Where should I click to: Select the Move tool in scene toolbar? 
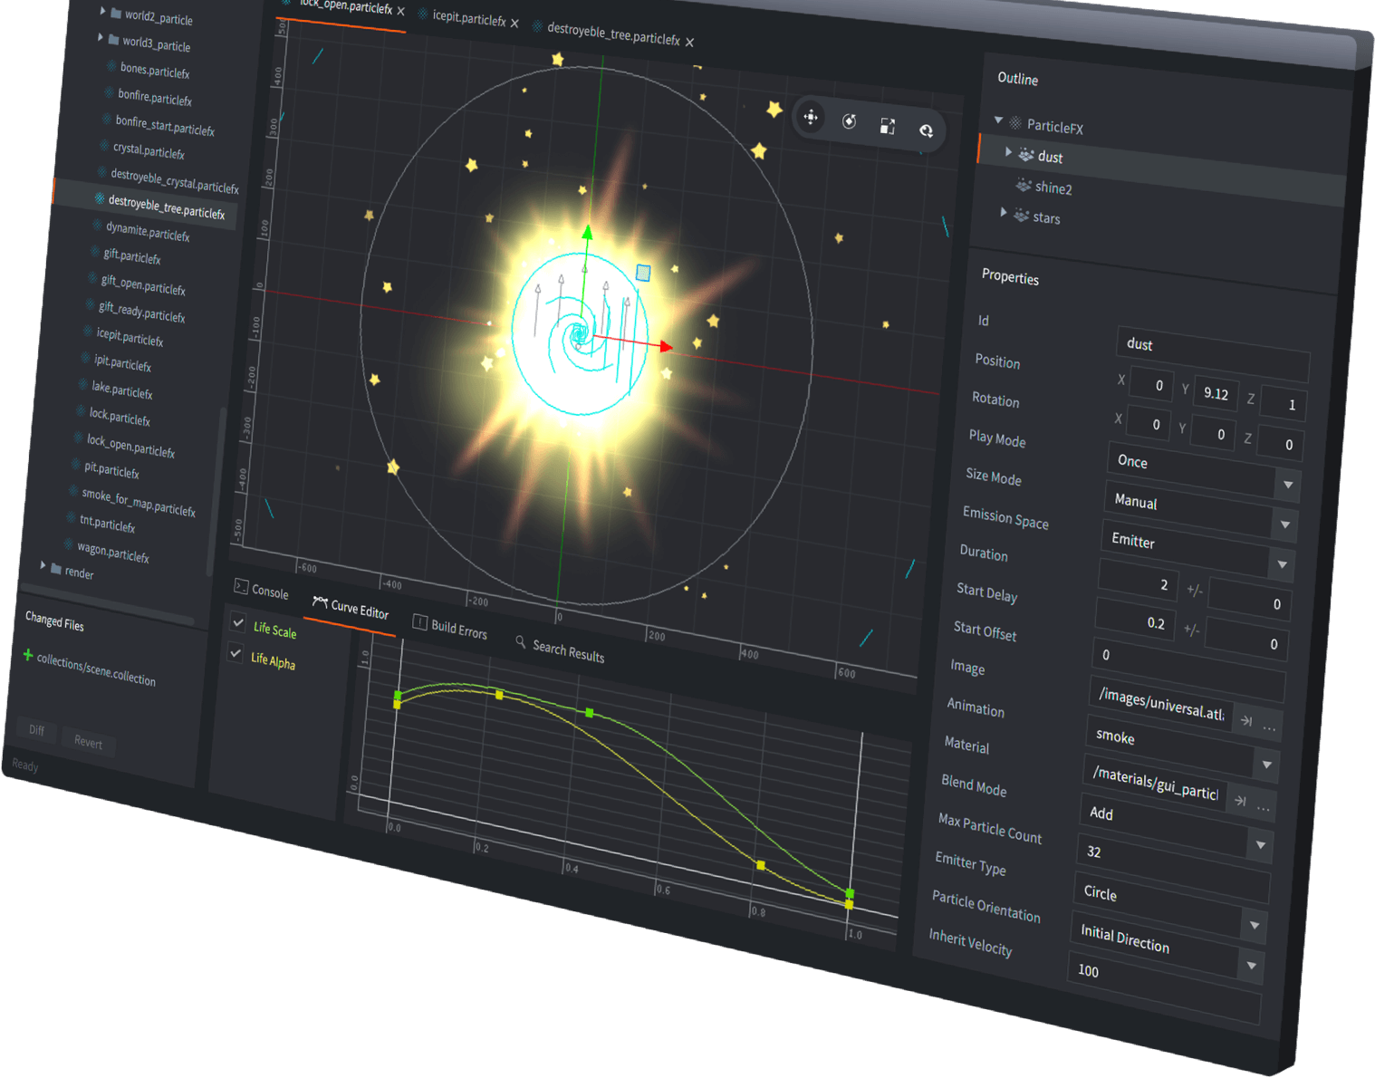click(811, 117)
